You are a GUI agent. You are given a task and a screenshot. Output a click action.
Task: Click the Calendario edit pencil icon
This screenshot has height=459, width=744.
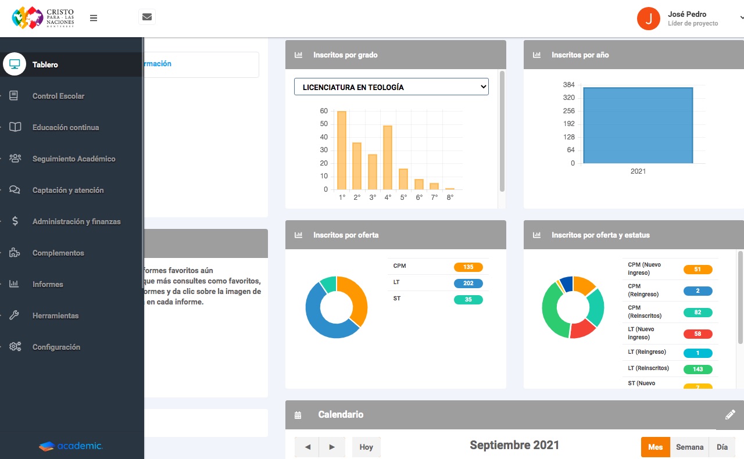[x=730, y=415]
